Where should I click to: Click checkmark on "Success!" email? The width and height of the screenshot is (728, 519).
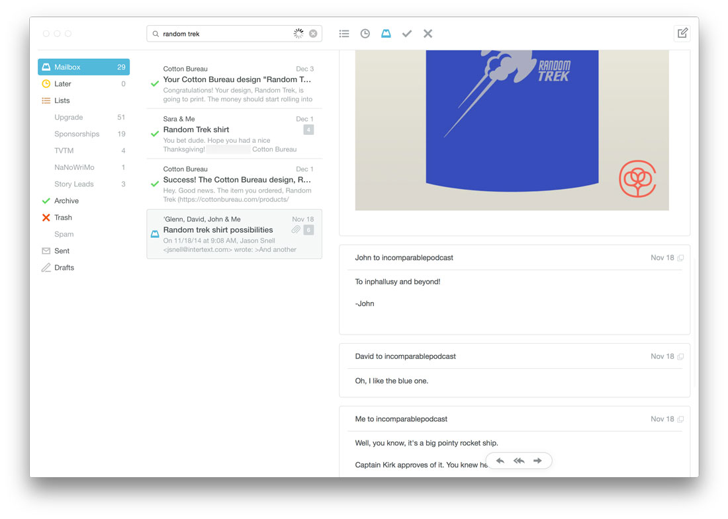tap(155, 184)
